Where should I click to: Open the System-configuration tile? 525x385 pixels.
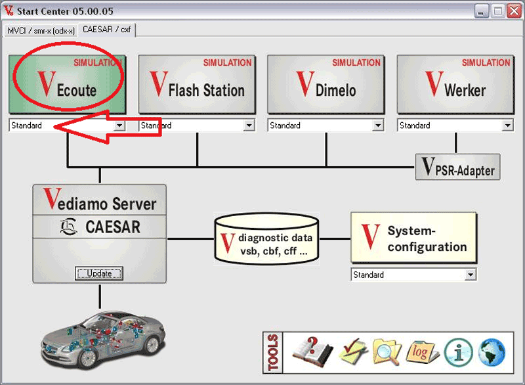point(414,238)
